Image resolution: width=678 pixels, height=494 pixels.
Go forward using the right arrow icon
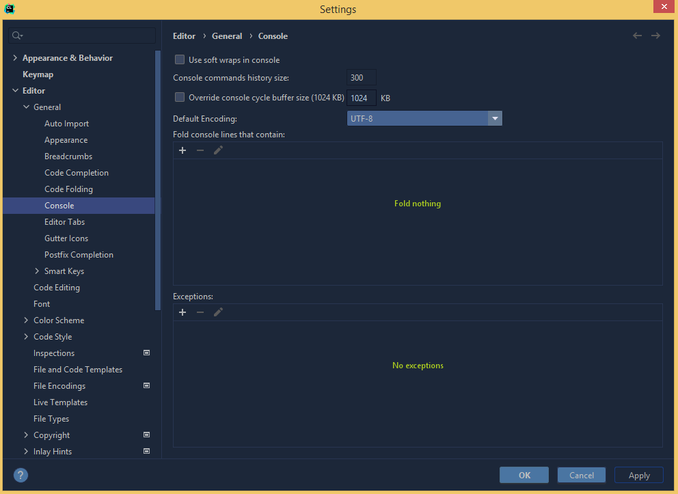coord(655,36)
